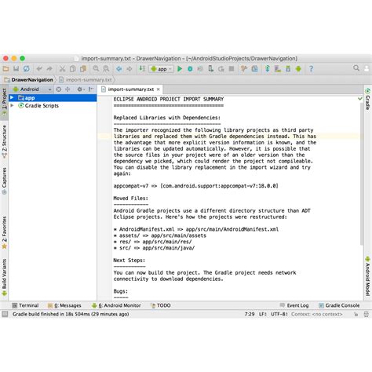
Task: Select the app tree item
Action: coord(53,98)
